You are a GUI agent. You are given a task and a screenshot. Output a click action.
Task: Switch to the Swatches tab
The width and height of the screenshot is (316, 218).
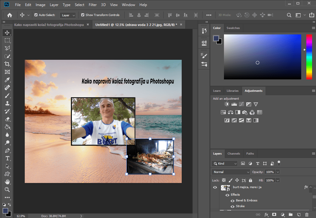pyautogui.click(x=233, y=28)
